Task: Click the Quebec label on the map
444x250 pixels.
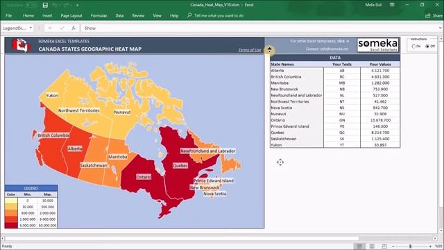Action: click(x=180, y=165)
